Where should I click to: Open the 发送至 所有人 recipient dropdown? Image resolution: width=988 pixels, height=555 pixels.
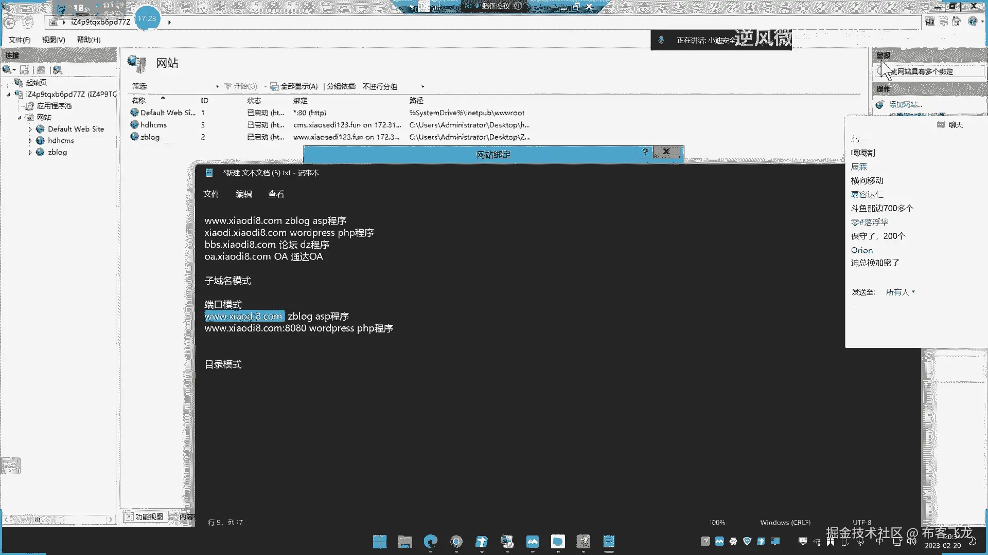[x=900, y=292]
